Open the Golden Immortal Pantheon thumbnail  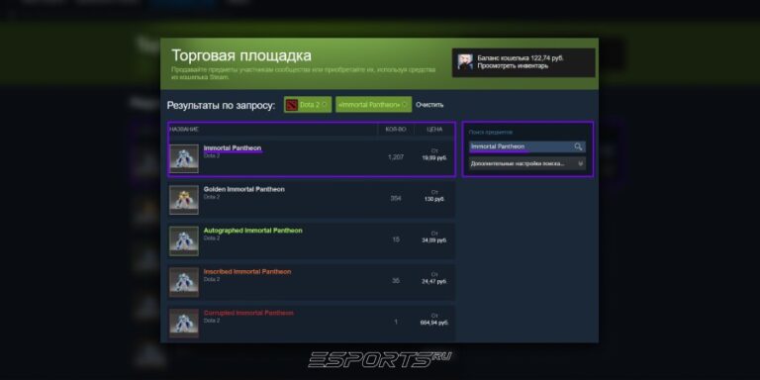[x=184, y=199]
